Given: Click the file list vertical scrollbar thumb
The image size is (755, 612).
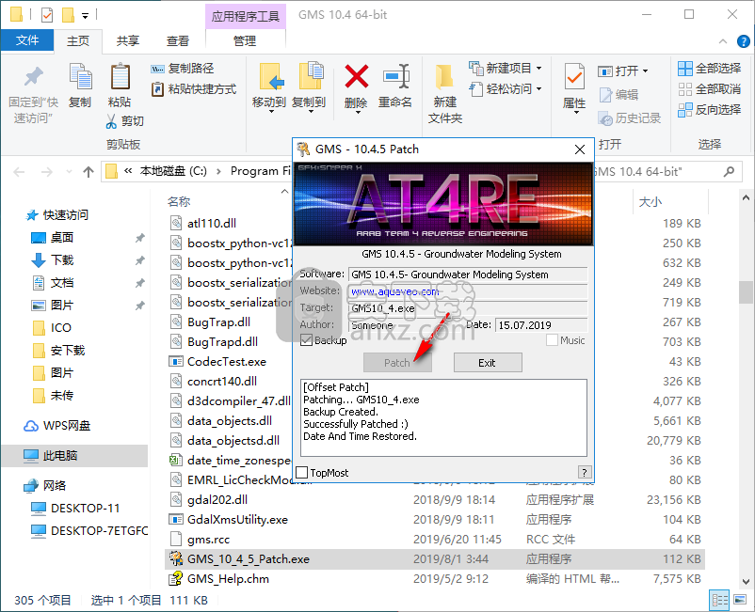Looking at the screenshot, I should pos(746,292).
